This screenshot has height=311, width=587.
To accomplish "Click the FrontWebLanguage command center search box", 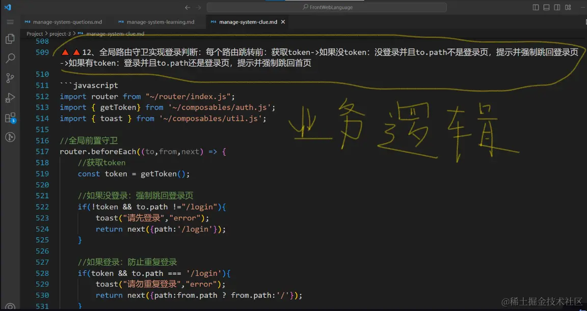I will [327, 7].
